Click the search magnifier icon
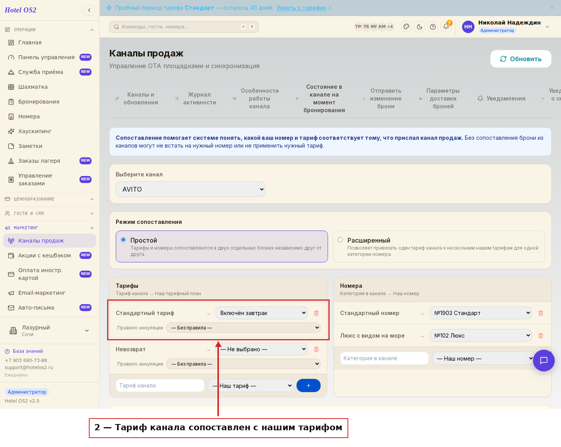This screenshot has height=447, width=561. point(116,27)
